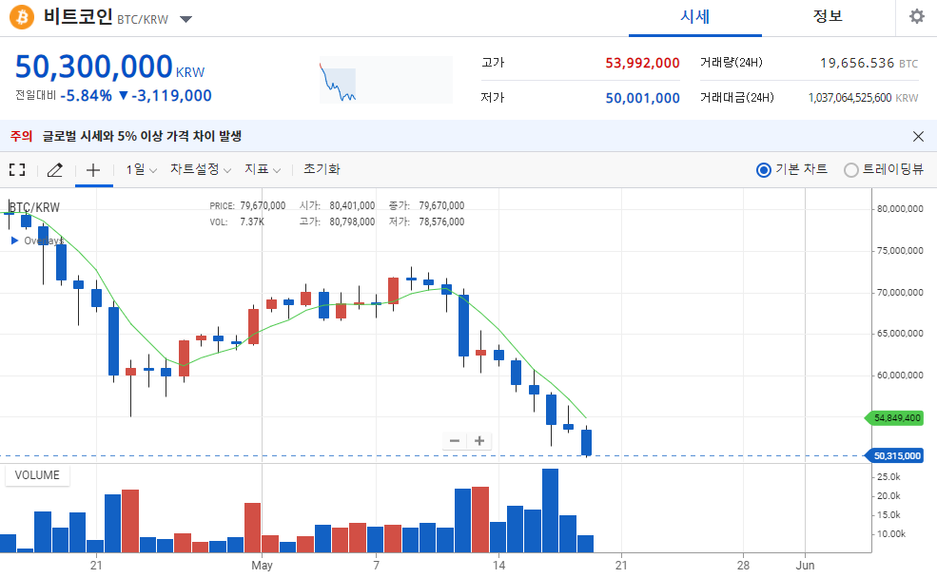This screenshot has width=937, height=578.
Task: Open the 1일 interval dropdown
Action: (x=141, y=169)
